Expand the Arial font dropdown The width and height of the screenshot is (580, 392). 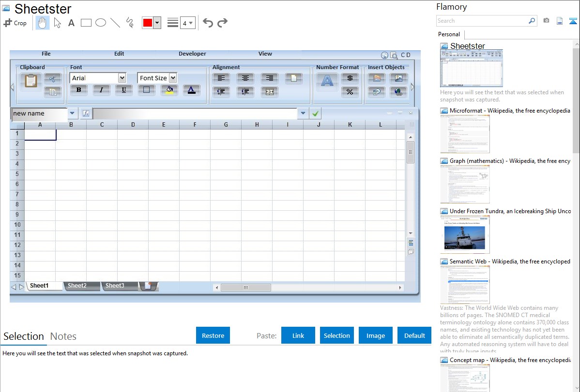pos(122,78)
